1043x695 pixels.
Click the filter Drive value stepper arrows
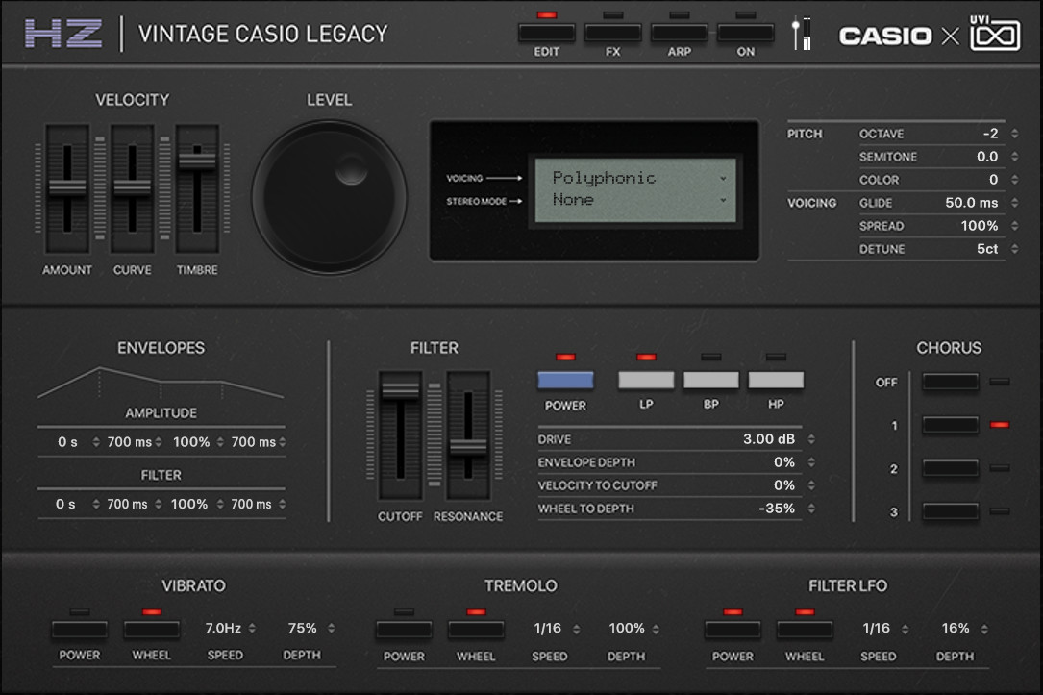tap(811, 439)
